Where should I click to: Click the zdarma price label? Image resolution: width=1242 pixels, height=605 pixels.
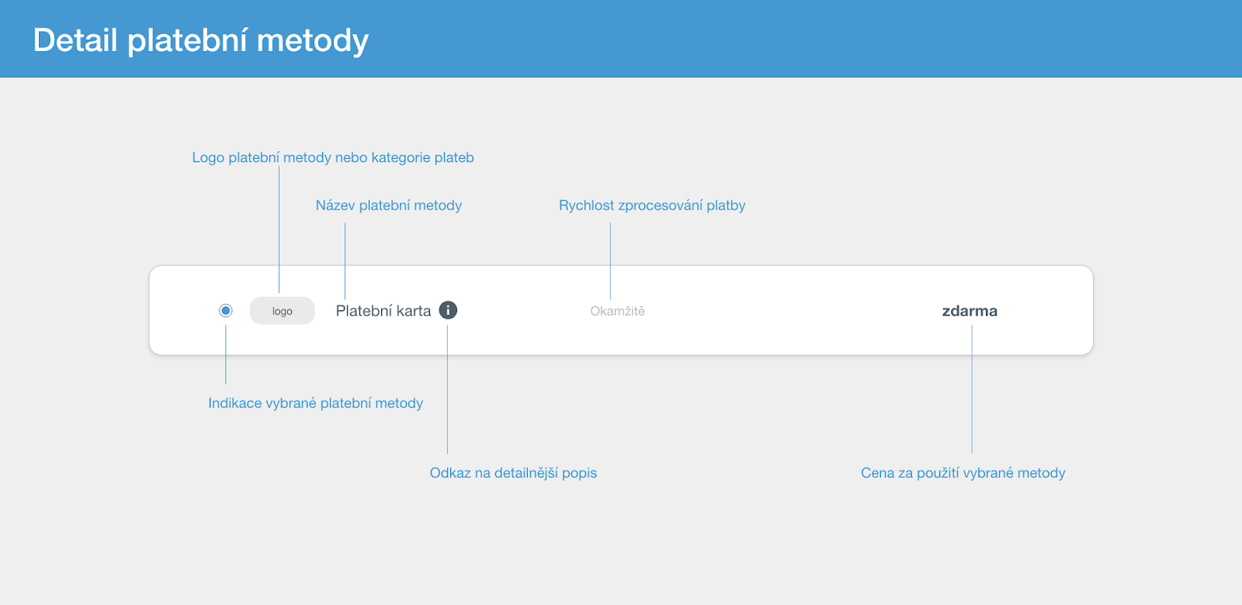click(x=970, y=311)
